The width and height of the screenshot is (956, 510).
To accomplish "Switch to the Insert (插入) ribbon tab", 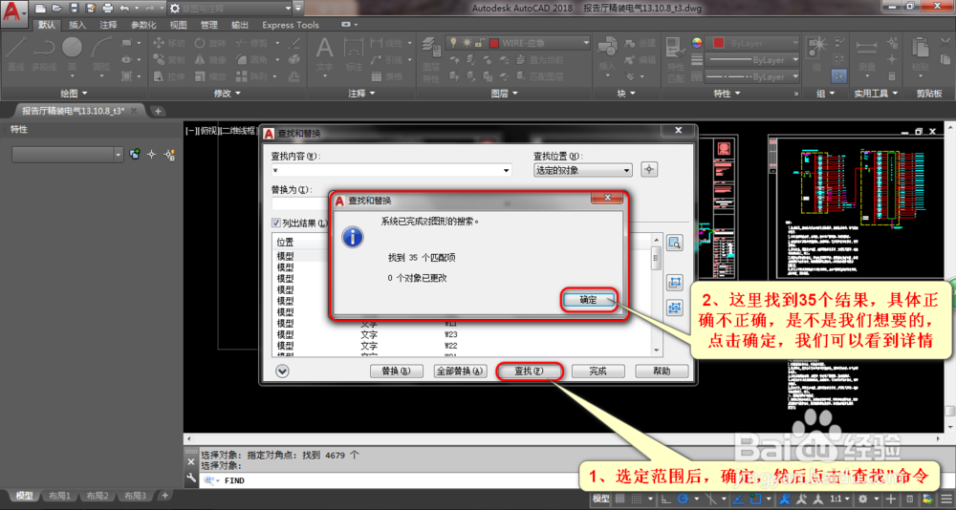I will pyautogui.click(x=77, y=25).
